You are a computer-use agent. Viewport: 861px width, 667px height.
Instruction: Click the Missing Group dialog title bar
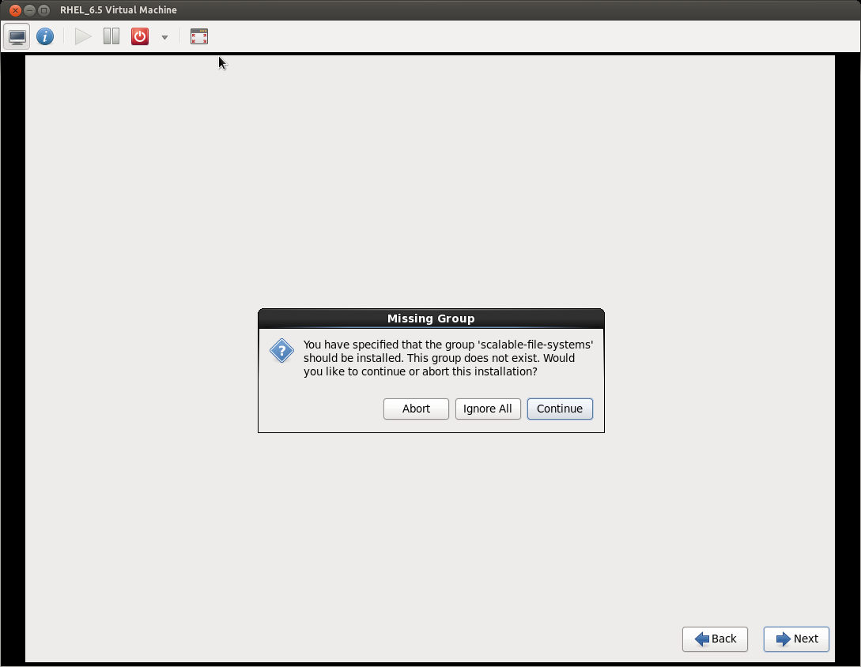point(431,318)
